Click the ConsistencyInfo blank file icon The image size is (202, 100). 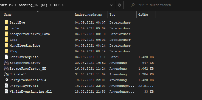pos(6,57)
